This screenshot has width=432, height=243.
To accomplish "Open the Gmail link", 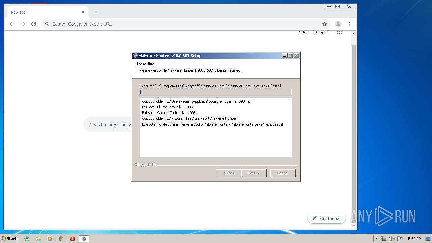I will (x=303, y=32).
